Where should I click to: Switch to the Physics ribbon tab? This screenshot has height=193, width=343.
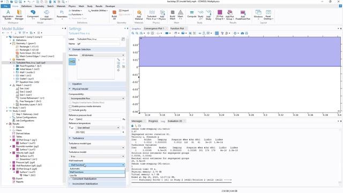pos(72,6)
